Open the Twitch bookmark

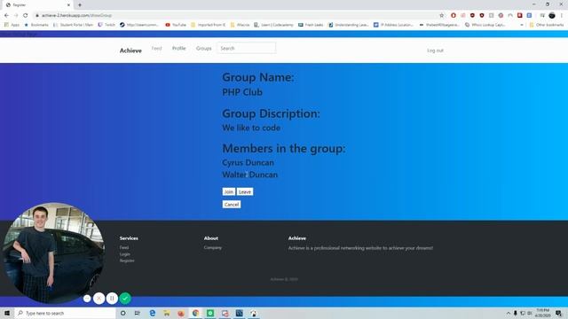106,25
